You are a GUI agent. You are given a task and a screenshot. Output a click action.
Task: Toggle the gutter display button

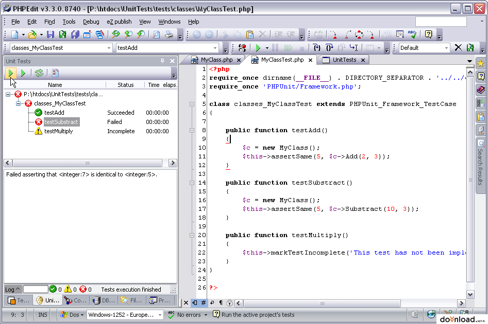coord(194,302)
